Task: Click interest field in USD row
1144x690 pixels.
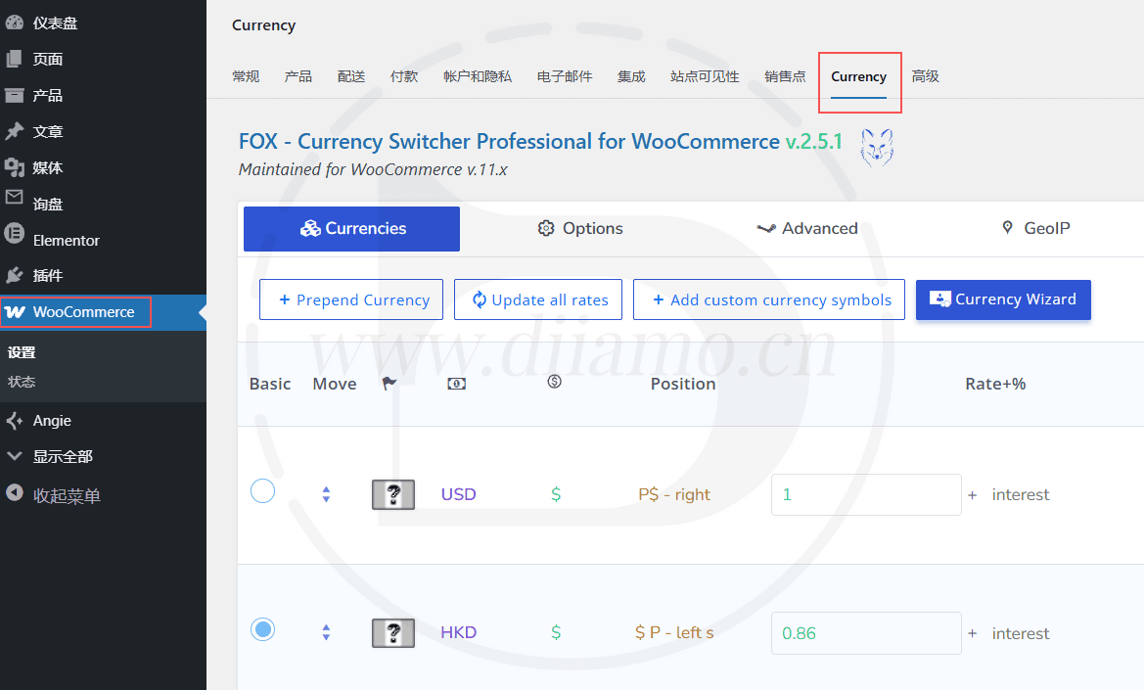Action: click(1021, 495)
